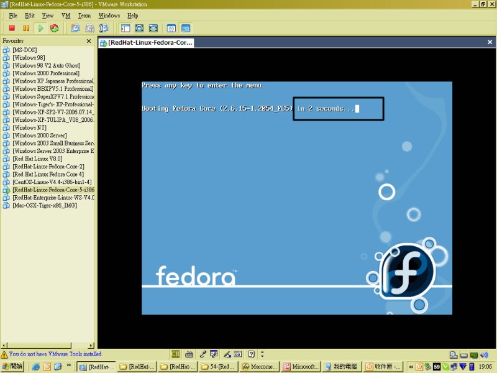The width and height of the screenshot is (497, 373).
Task: Click the Start (開始) button
Action: coord(12,367)
